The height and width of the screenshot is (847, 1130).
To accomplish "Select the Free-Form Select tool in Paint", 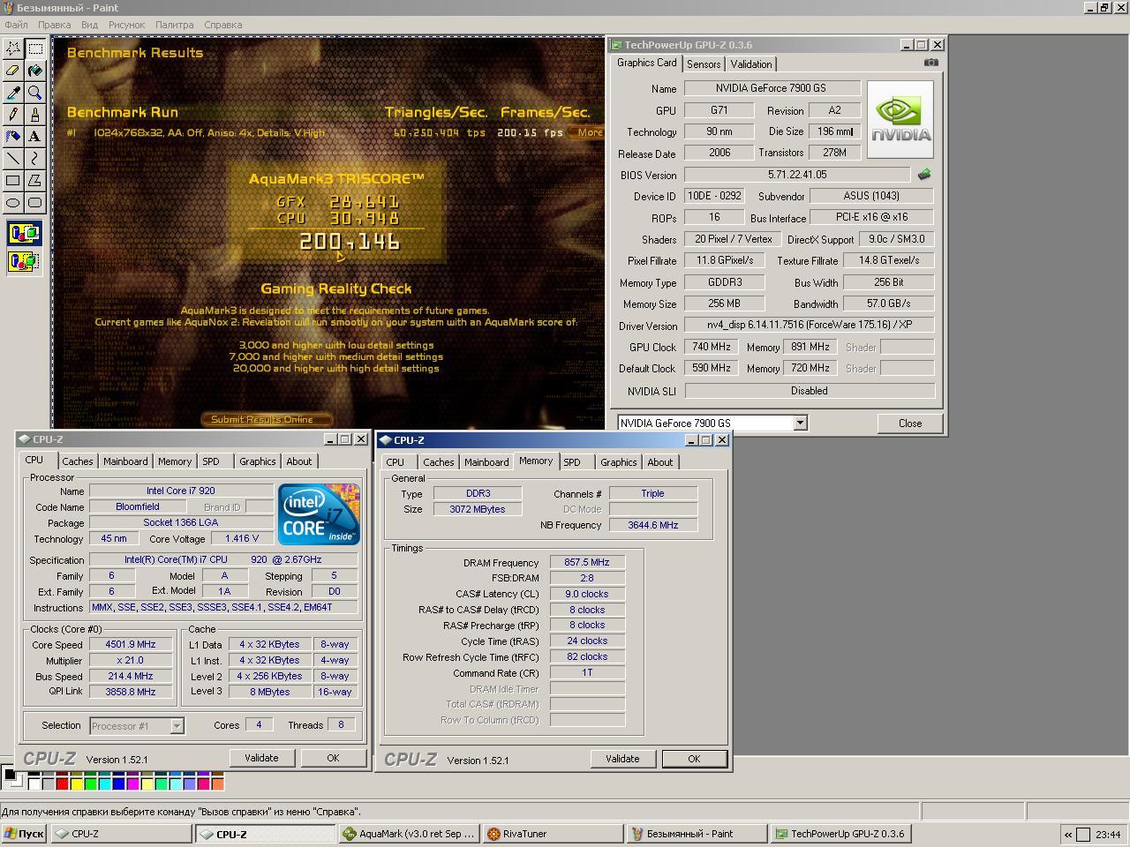I will (x=13, y=49).
